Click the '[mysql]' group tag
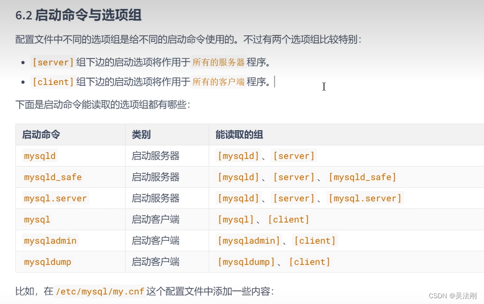 (236, 220)
